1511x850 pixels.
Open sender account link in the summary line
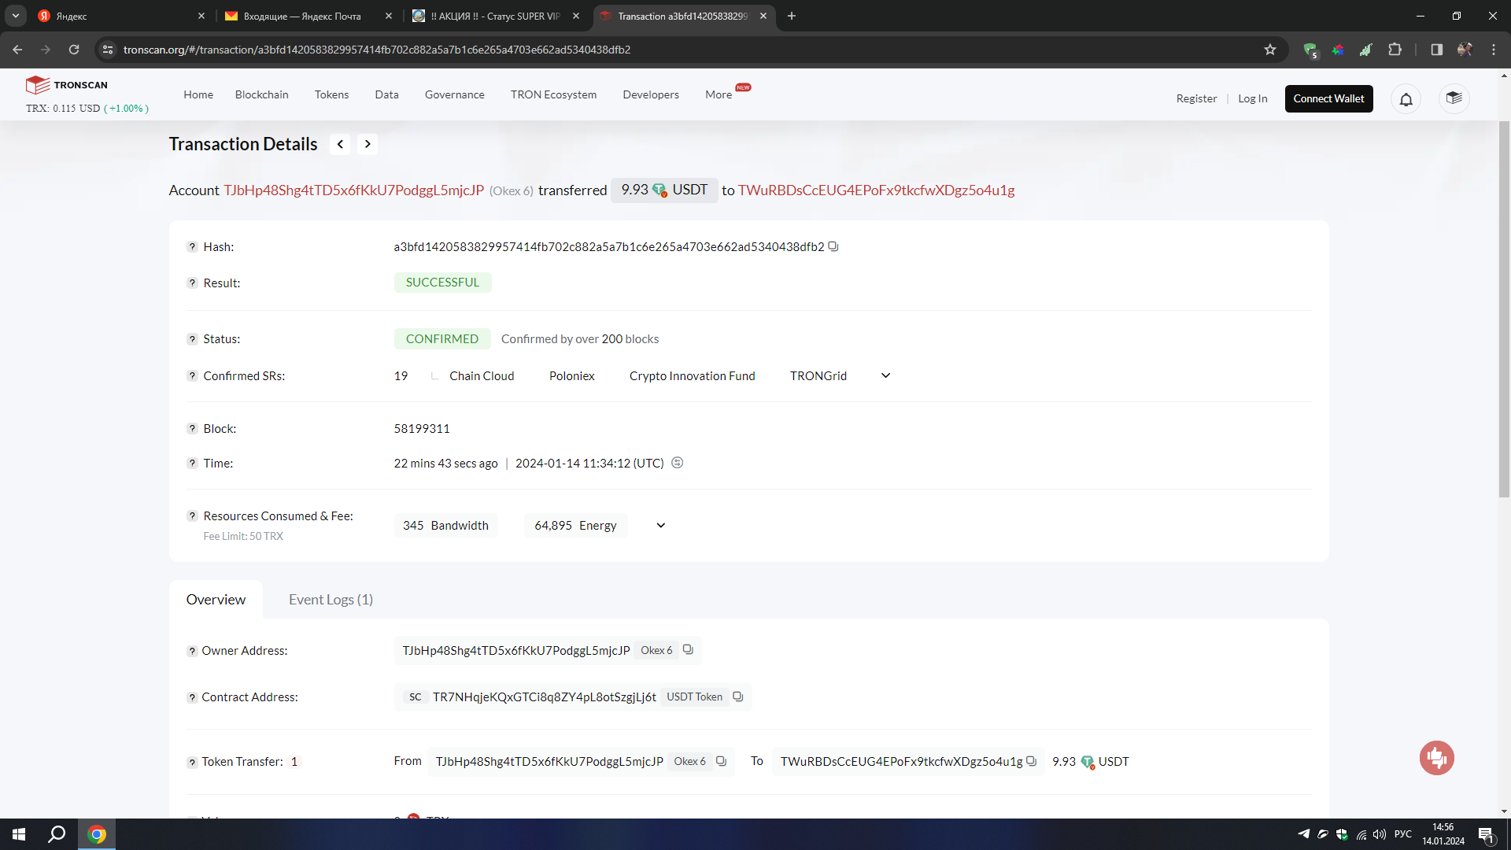pyautogui.click(x=353, y=190)
